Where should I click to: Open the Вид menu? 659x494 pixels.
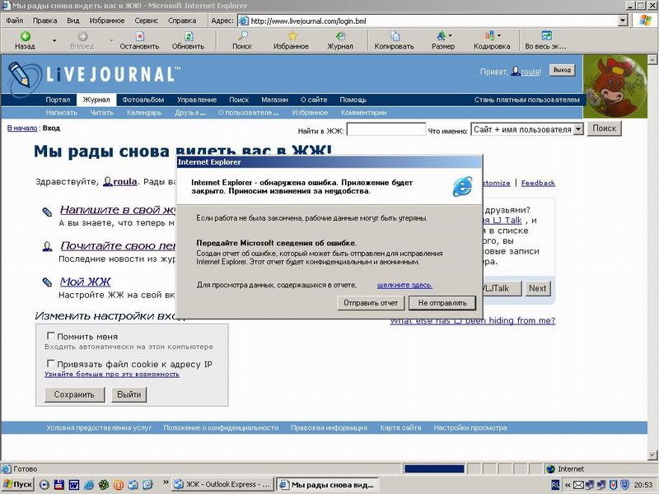coord(73,20)
